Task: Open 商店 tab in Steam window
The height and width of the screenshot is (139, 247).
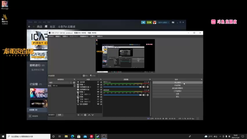Action: [x=40, y=27]
